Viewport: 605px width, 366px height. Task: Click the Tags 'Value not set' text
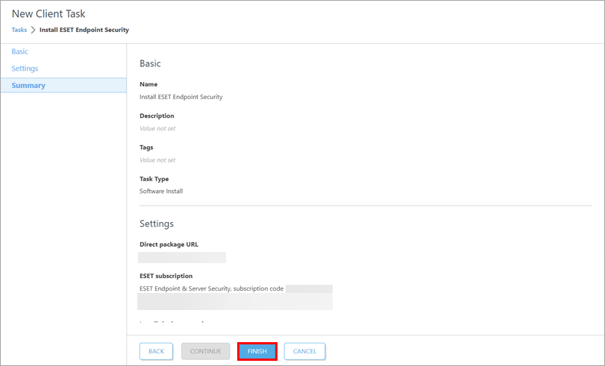157,160
